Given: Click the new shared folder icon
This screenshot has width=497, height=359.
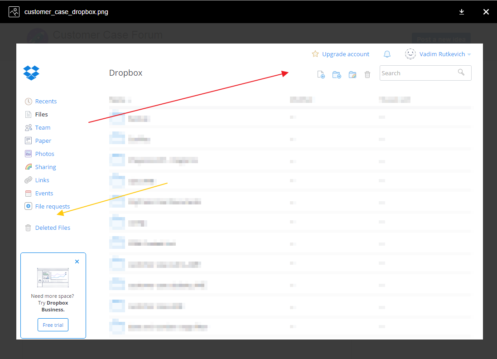Looking at the screenshot, I should [x=352, y=75].
